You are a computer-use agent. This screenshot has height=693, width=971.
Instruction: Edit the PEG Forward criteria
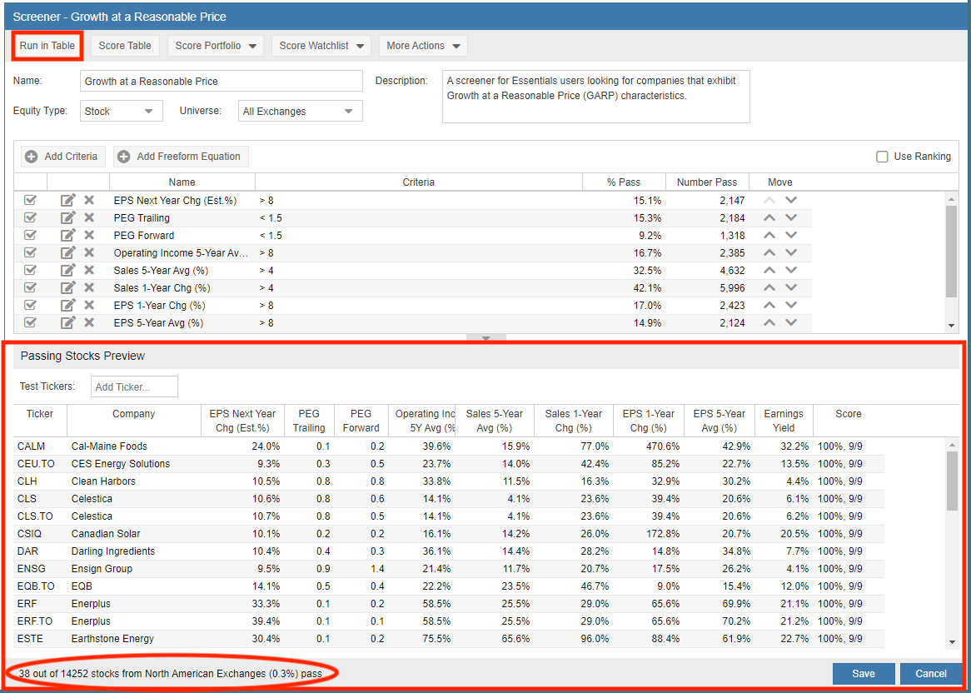(x=68, y=236)
